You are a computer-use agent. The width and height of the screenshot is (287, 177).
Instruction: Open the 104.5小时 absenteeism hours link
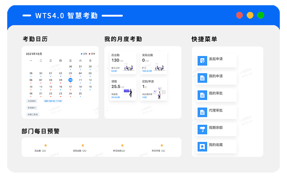tap(147, 71)
